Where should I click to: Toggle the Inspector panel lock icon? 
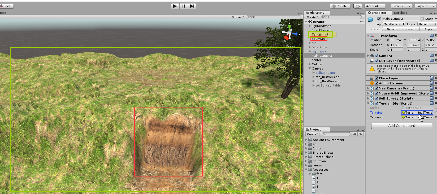[x=431, y=13]
